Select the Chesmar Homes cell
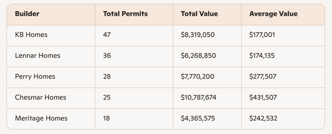This screenshot has height=134, width=332. [x=41, y=97]
